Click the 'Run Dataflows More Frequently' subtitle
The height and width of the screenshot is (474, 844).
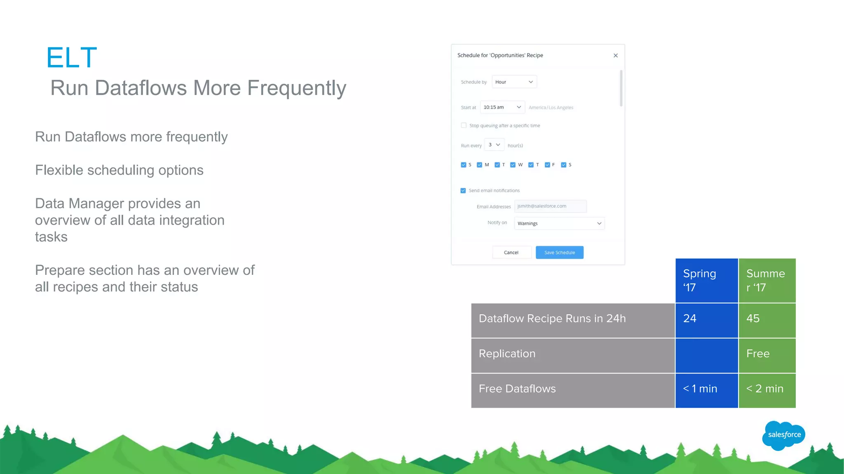point(198,88)
